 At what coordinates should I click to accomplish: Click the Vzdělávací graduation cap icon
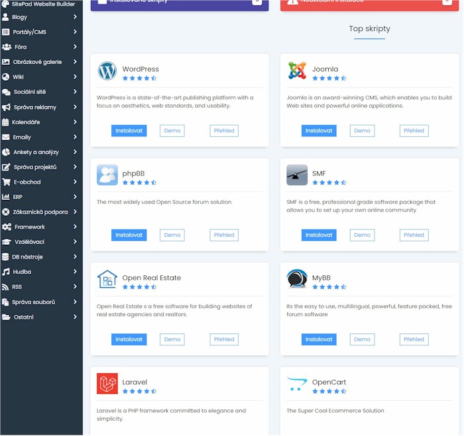pos(7,242)
